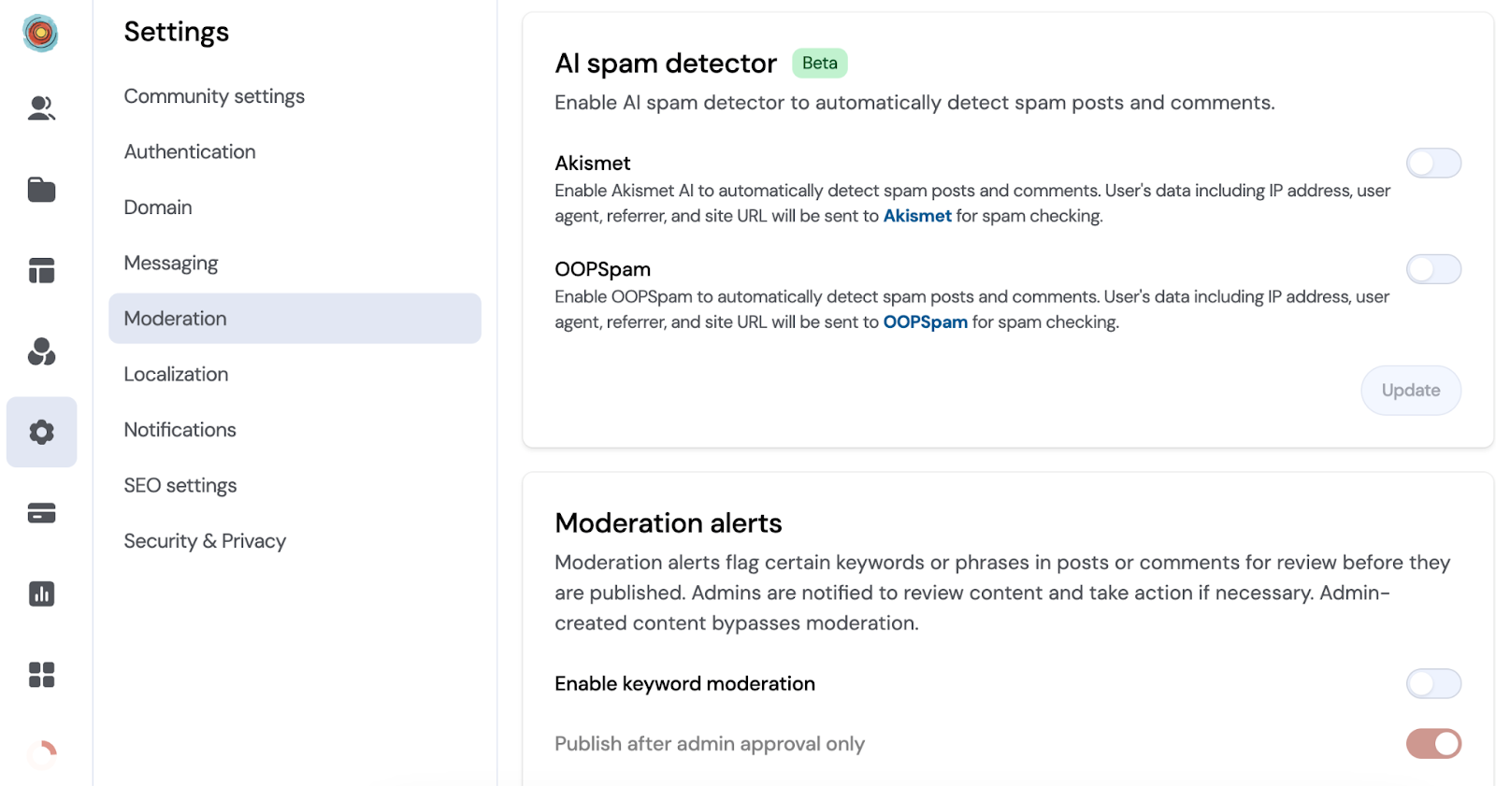Image resolution: width=1496 pixels, height=786 pixels.
Task: Disable Publish after admin approval only
Action: tap(1433, 743)
